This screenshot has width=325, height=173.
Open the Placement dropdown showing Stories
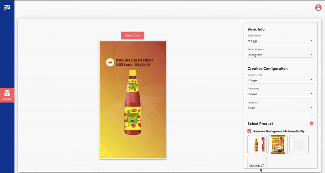(x=280, y=94)
